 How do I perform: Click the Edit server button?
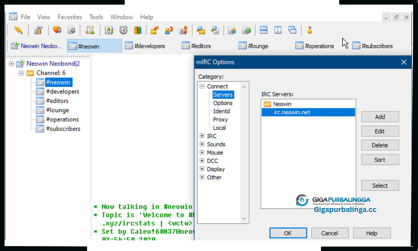click(380, 131)
